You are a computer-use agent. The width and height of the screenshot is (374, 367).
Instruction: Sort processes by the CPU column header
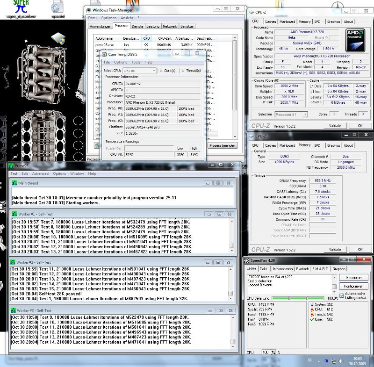pos(146,38)
